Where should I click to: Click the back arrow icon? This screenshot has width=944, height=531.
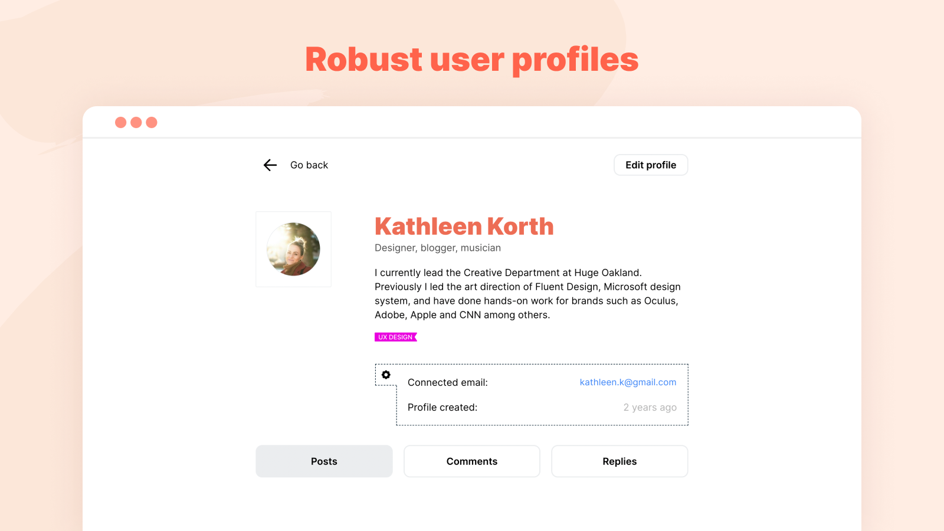270,165
